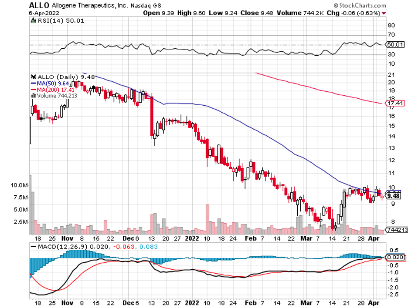Click the blue 0.083 MACD histogram value
This screenshot has height=308, width=408.
[x=149, y=247]
